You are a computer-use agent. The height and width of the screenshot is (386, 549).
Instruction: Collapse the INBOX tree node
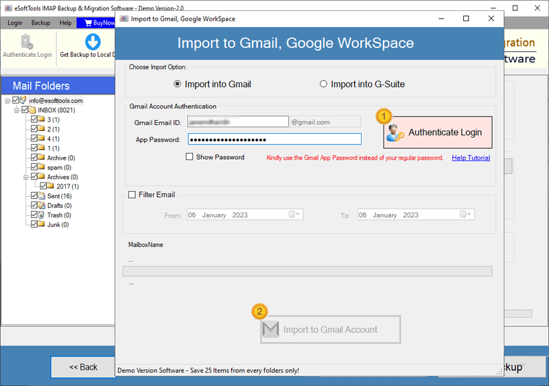pos(16,110)
